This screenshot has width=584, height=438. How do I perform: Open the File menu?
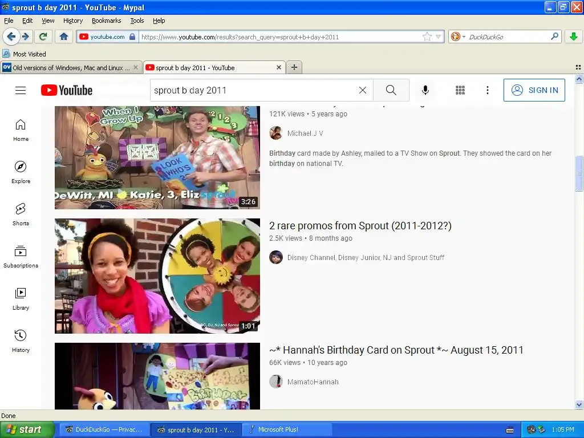pyautogui.click(x=9, y=21)
